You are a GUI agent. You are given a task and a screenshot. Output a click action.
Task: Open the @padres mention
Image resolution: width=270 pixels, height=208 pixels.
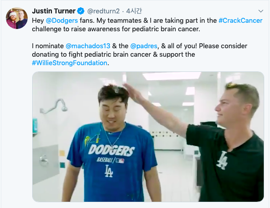tap(144, 46)
